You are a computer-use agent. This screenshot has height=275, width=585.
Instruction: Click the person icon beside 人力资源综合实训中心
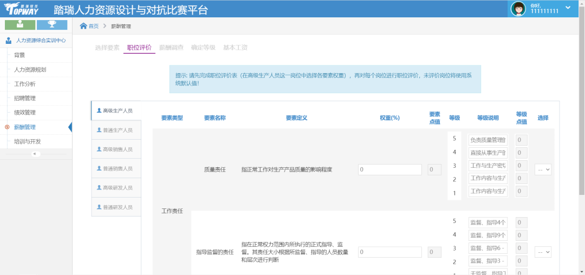(9, 40)
